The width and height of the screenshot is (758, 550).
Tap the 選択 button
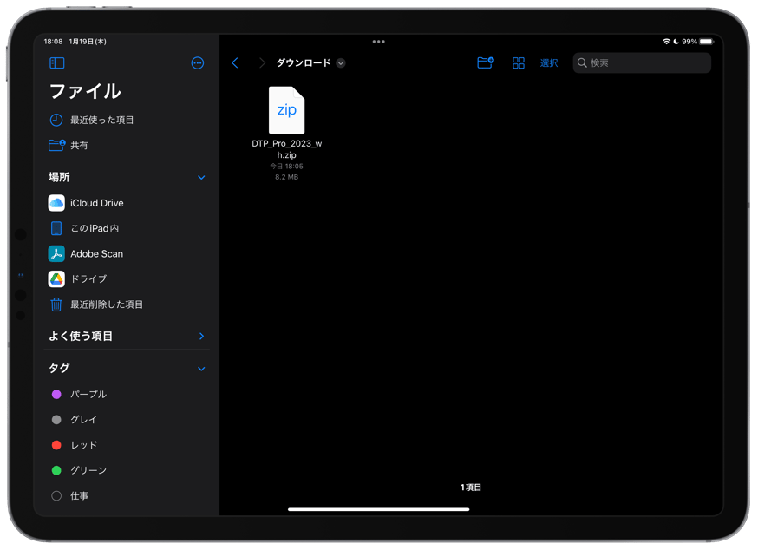pos(549,62)
